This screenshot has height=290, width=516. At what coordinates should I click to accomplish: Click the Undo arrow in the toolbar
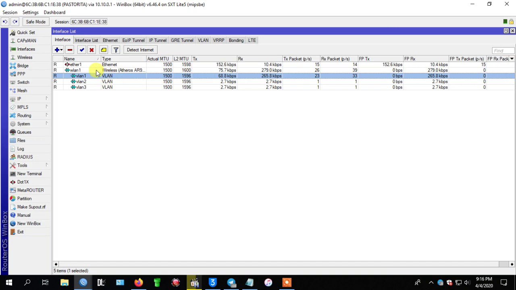click(5, 22)
